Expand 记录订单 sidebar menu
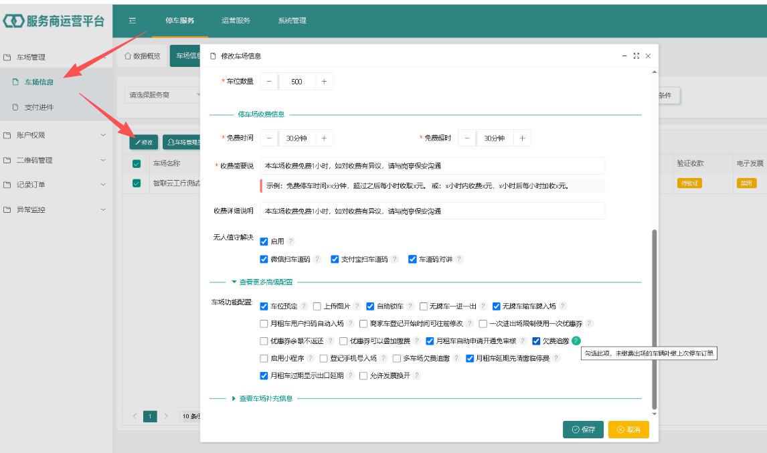 55,185
